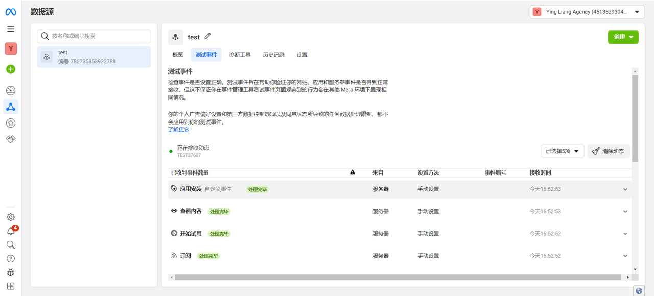Open the 已选择5项 filter dropdown

click(562, 151)
